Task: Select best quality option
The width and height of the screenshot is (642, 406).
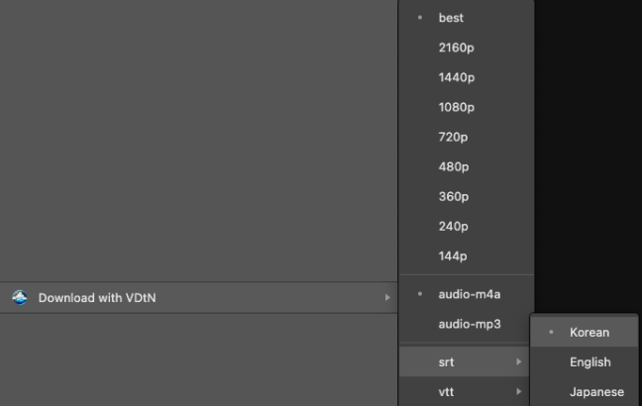Action: [451, 18]
